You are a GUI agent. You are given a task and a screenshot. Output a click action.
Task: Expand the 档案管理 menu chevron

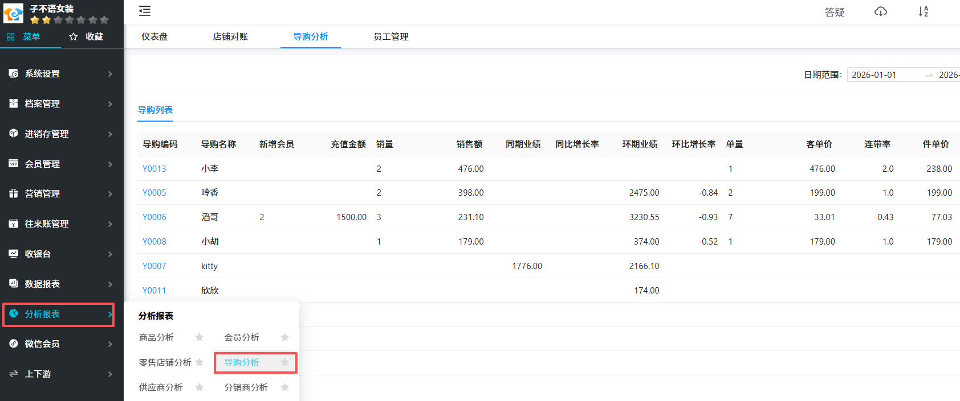pyautogui.click(x=110, y=104)
